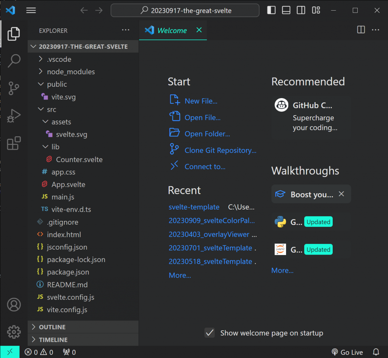Collapse the lib folder
This screenshot has width=388, height=358.
coord(83,147)
